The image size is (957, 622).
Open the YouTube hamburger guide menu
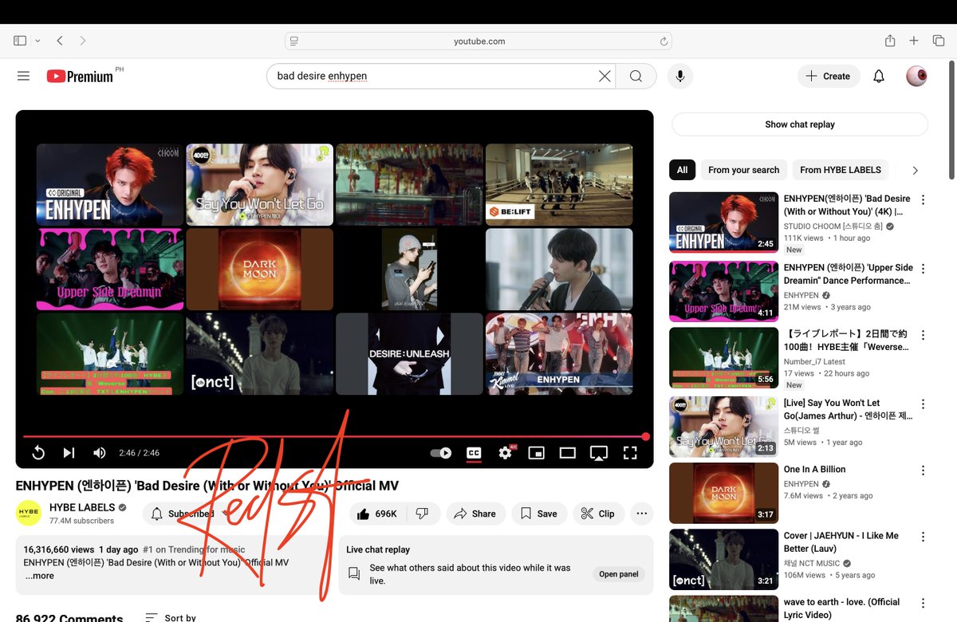(23, 77)
